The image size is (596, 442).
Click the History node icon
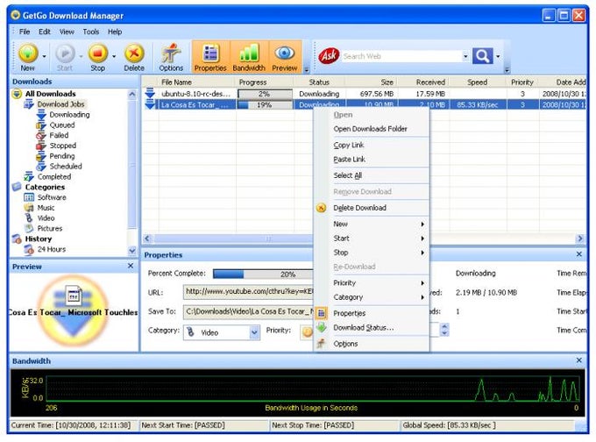[x=17, y=239]
